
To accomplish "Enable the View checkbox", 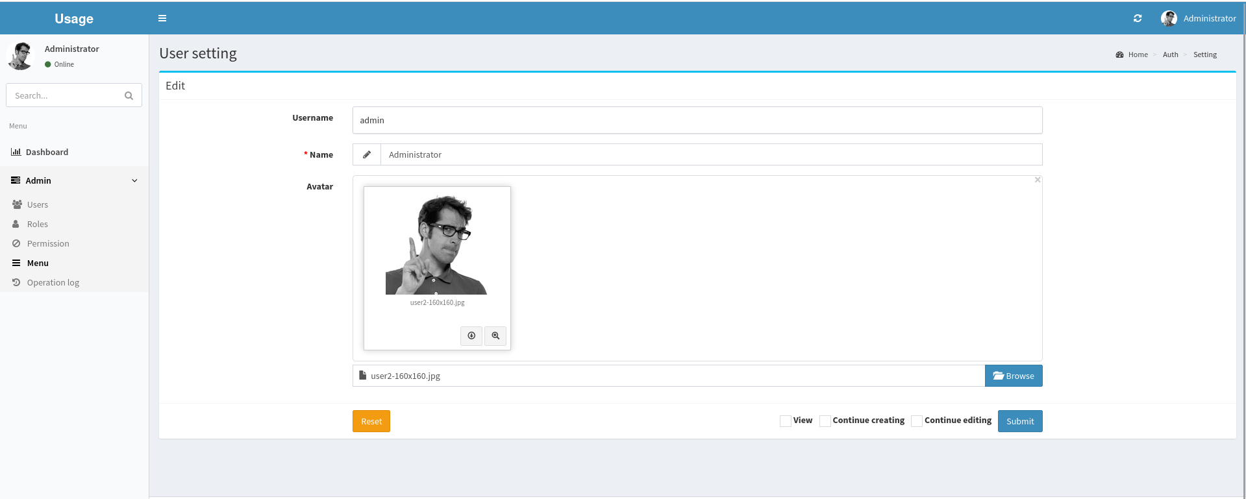I will 786,421.
